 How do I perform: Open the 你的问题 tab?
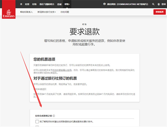65,12
